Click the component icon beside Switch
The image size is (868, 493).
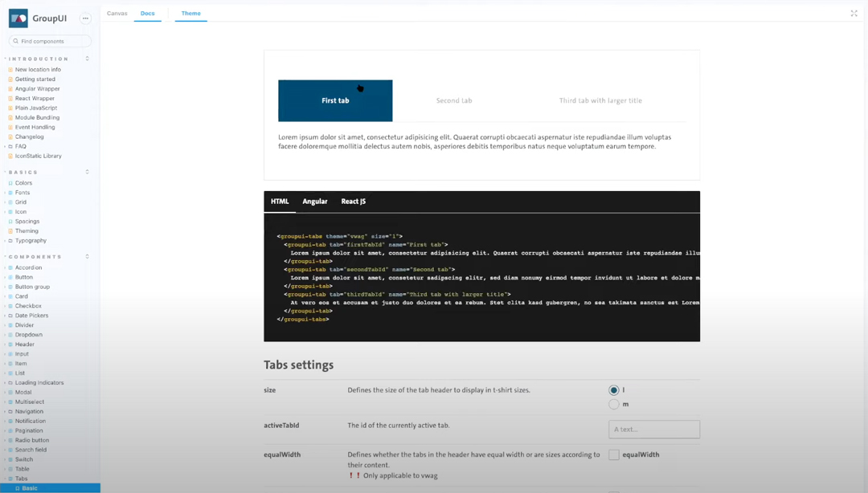[x=10, y=459]
